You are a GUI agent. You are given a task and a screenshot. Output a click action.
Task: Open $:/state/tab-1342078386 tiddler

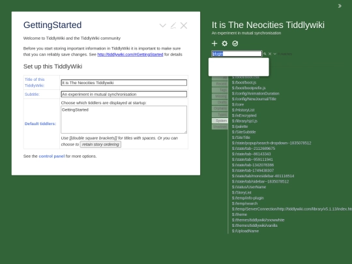[253, 165]
